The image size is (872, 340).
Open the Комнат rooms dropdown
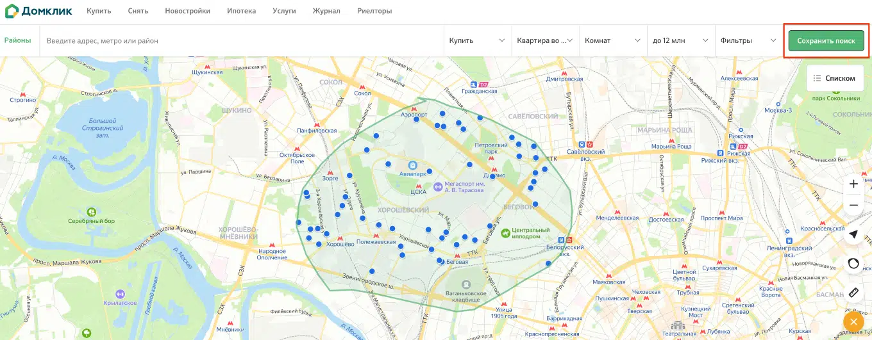[612, 40]
